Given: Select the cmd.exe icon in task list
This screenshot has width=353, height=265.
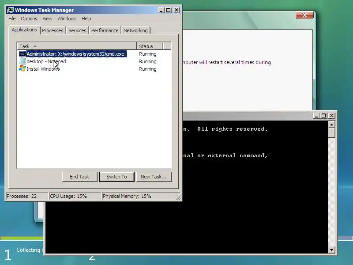Looking at the screenshot, I should 23,54.
